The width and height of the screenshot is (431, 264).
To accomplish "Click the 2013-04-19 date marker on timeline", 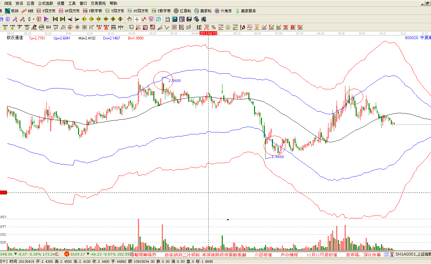I will click(x=208, y=33).
